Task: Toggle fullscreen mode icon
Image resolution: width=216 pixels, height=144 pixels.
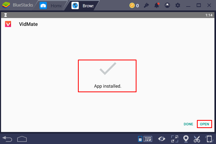Action: coord(174,139)
